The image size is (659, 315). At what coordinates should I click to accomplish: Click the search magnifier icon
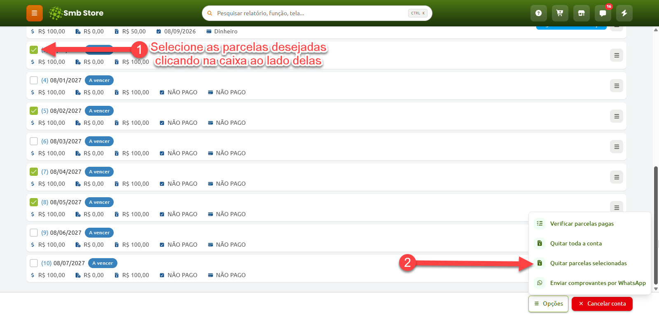[210, 13]
